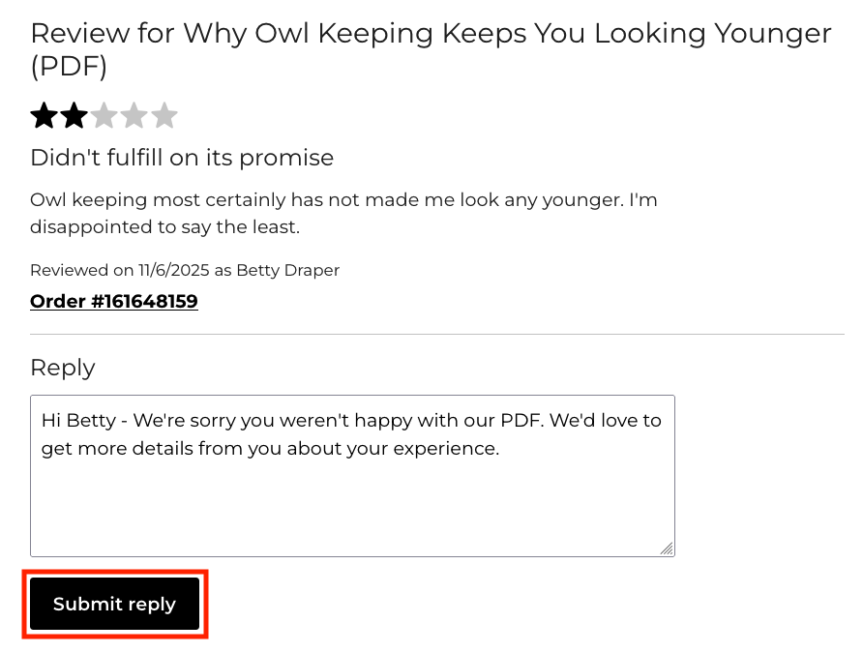Click the fifth and last rating star
Viewport: 863px width, 653px height.
click(x=164, y=116)
